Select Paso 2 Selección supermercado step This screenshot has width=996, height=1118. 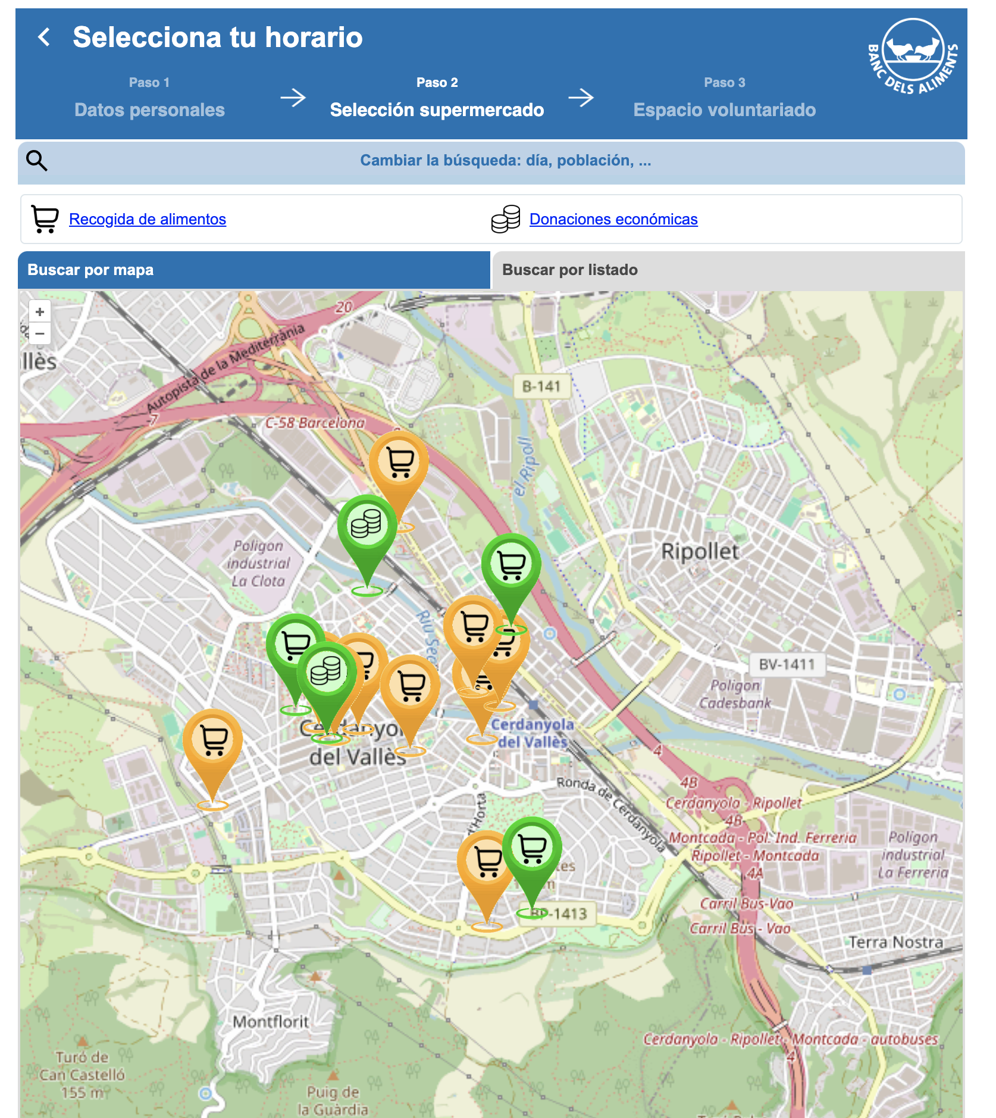(437, 98)
